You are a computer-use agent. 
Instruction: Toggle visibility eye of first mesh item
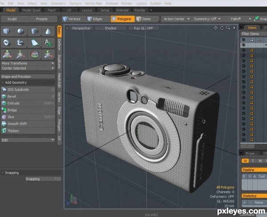point(244,50)
